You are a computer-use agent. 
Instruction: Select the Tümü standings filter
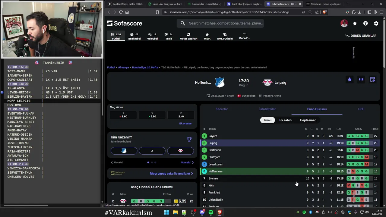(267, 120)
